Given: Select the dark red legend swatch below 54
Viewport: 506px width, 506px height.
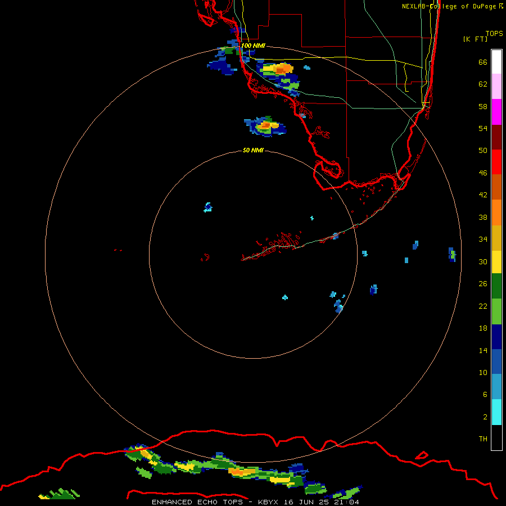Looking at the screenshot, I should click(496, 137).
